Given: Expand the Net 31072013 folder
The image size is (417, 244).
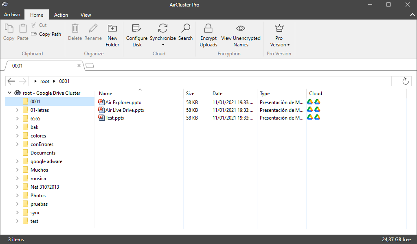Looking at the screenshot, I should click(17, 187).
